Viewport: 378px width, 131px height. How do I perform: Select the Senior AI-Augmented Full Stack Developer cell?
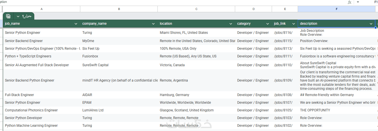point(41,65)
